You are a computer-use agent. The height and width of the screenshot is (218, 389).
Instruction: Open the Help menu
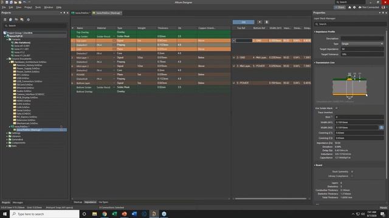click(x=58, y=7)
